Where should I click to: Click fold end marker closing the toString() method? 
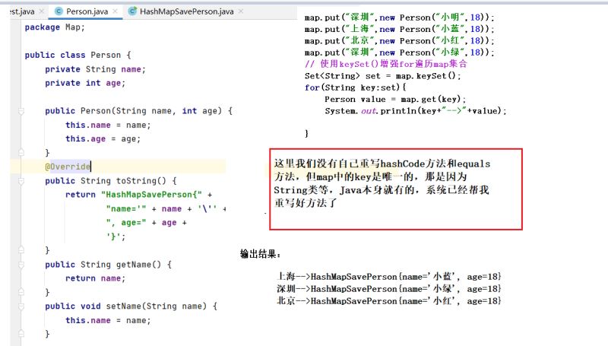pyautogui.click(x=21, y=249)
